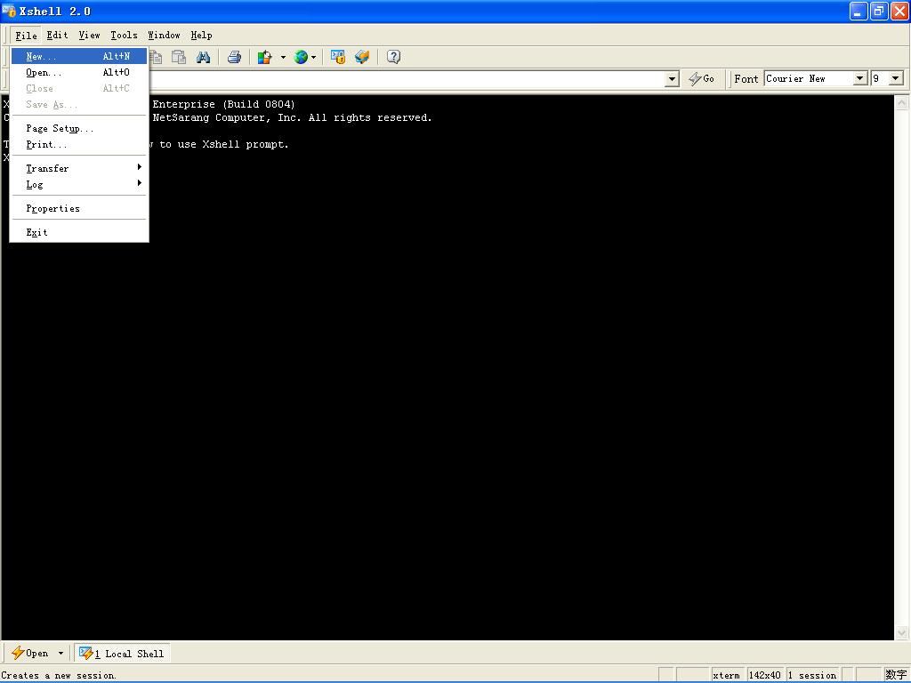Click the Local Shell tab icon
The image size is (911, 683).
point(86,654)
